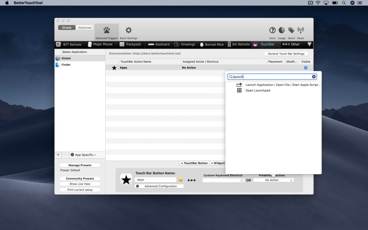This screenshot has height=230, width=368.
Task: Switch to the Drawings tab
Action: coord(185,44)
